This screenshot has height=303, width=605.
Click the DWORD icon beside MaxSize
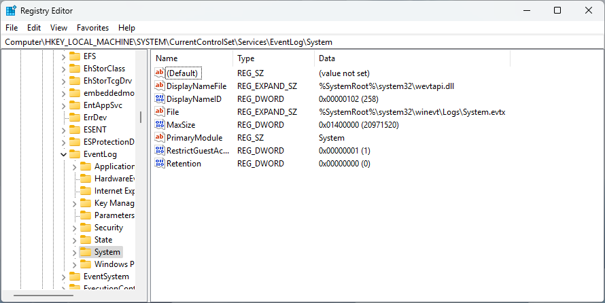tap(159, 124)
